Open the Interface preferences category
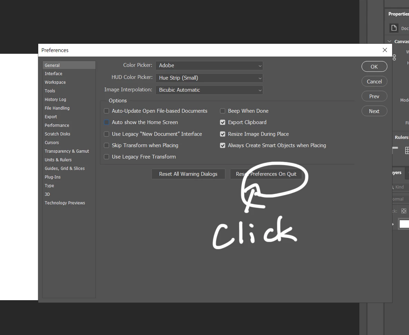The height and width of the screenshot is (335, 409). (69, 73)
